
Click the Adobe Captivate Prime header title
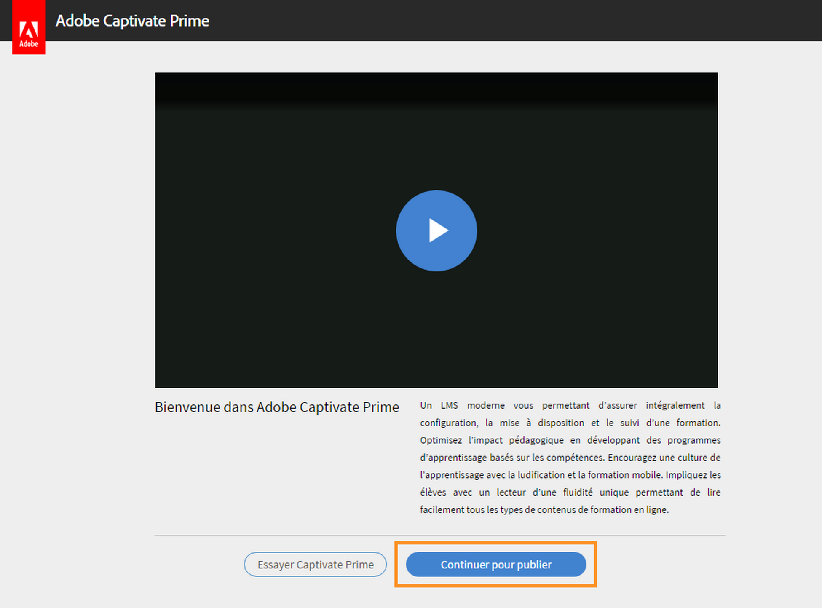132,20
